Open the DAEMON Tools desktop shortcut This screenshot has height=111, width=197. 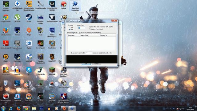pos(17,6)
